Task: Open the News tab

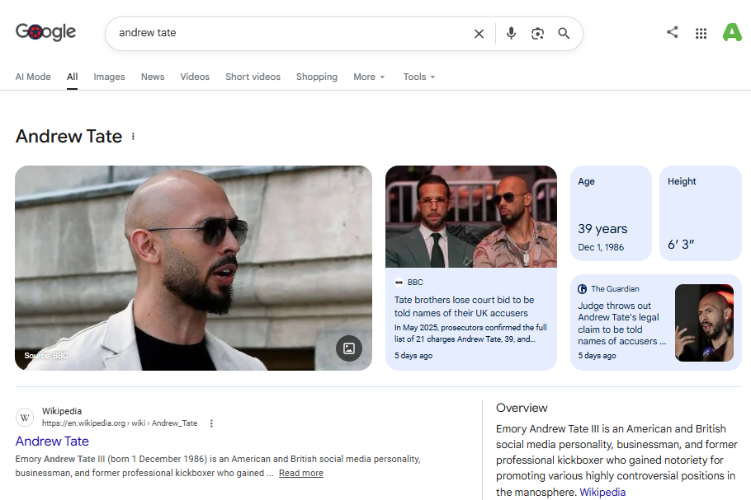Action: 153,77
